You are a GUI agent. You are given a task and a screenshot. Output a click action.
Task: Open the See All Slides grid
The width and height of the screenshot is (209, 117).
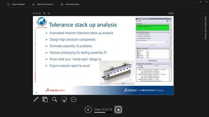(45, 99)
